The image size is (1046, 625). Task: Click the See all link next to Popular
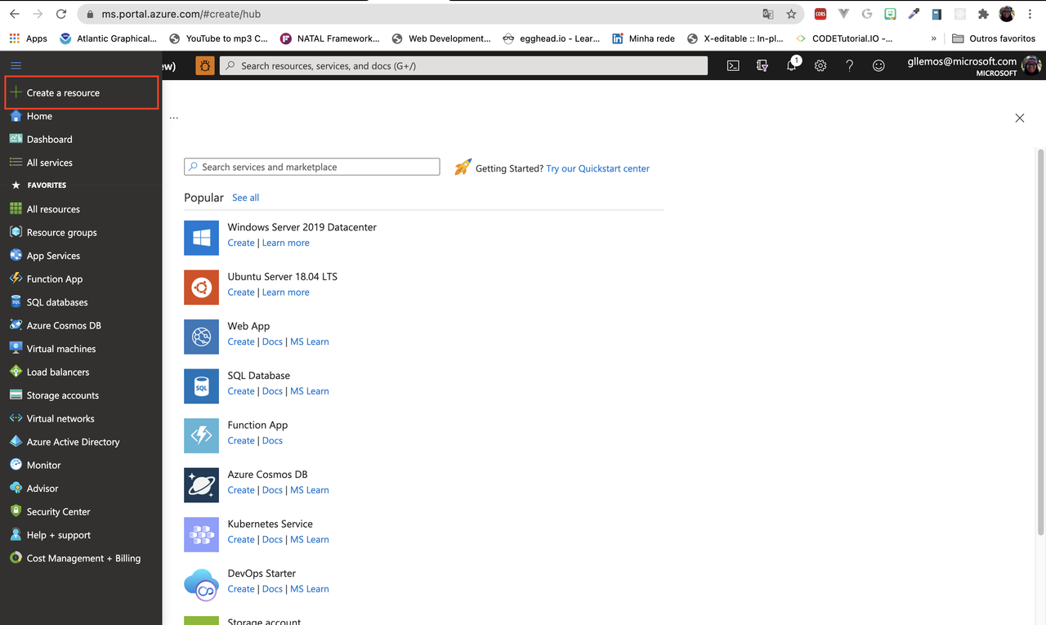245,198
